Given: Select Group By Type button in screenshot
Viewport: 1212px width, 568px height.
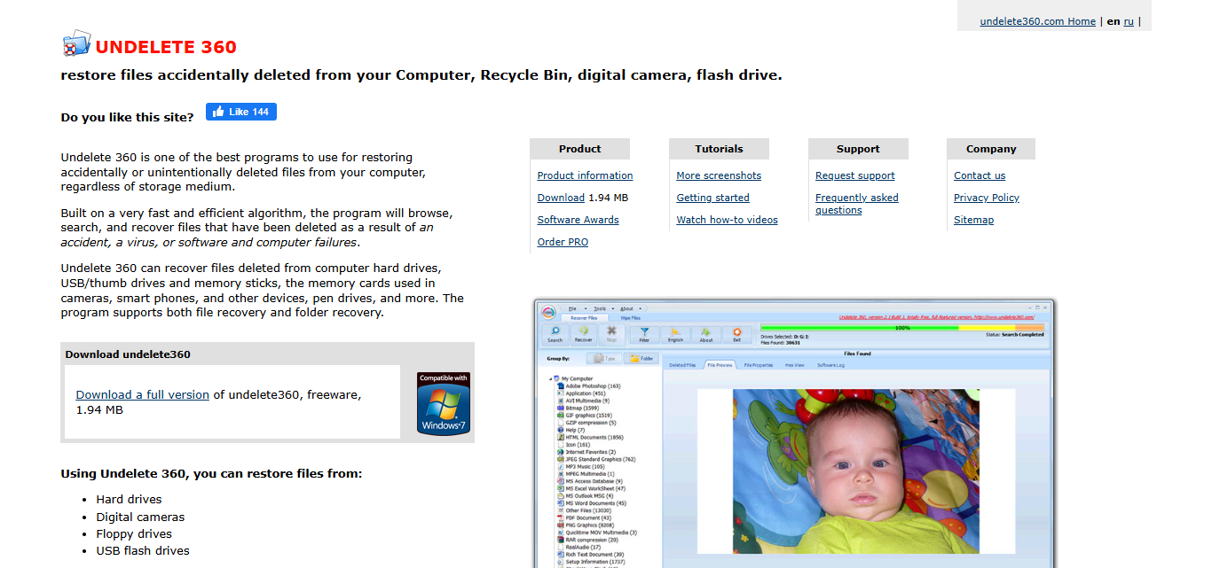Looking at the screenshot, I should click(604, 359).
